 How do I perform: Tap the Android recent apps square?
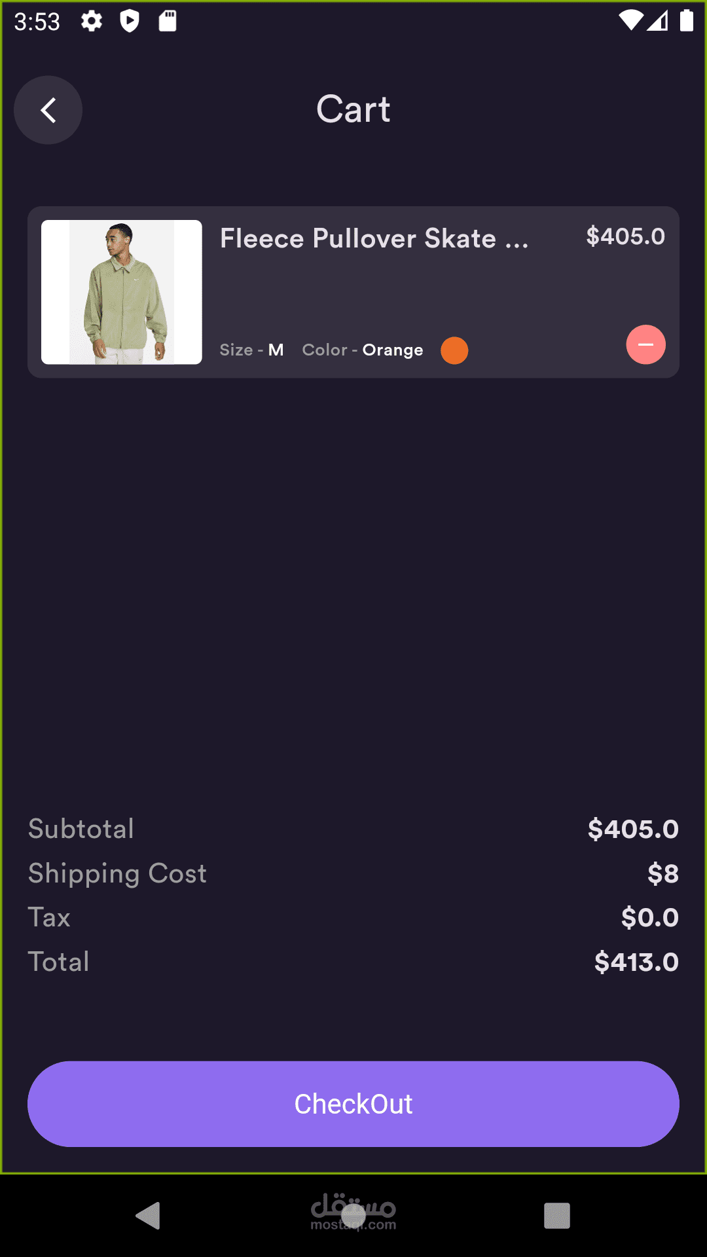[557, 1216]
